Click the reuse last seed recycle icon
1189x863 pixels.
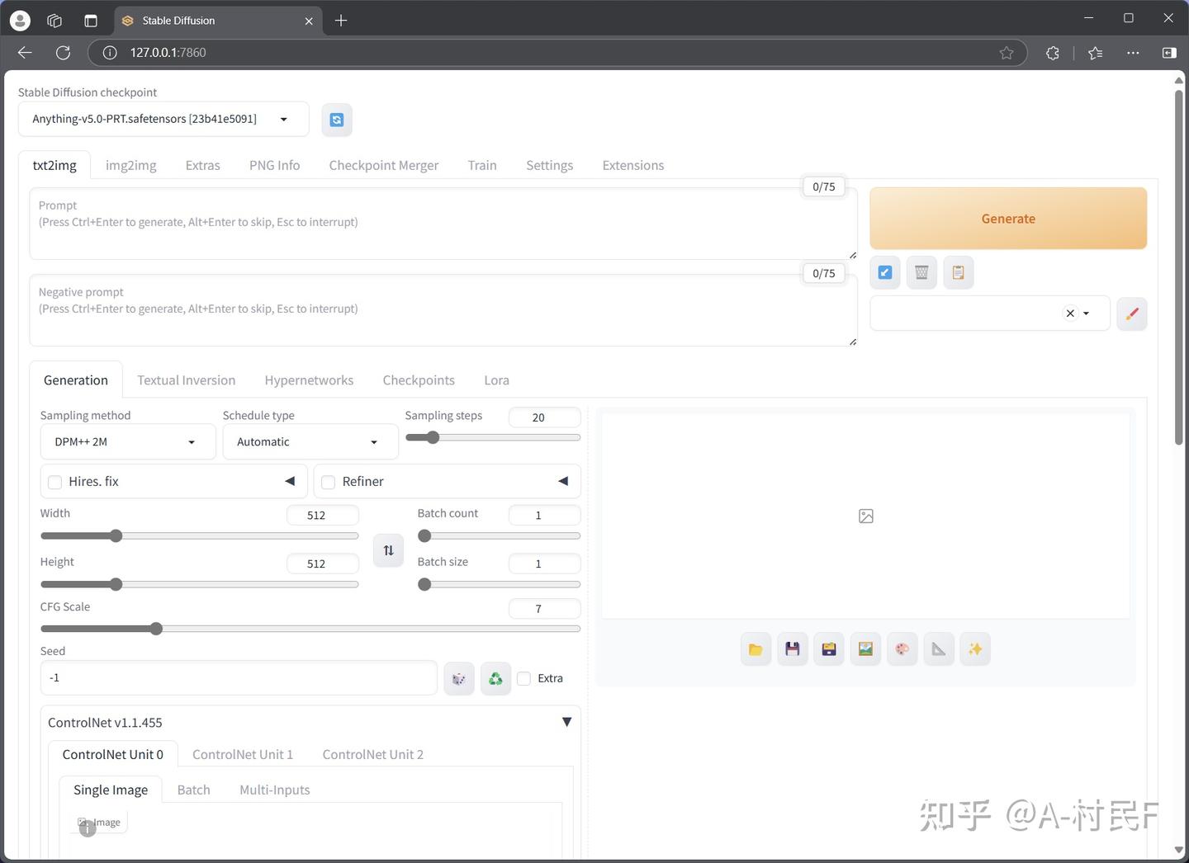[x=495, y=678]
